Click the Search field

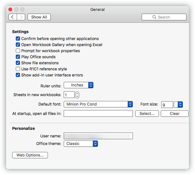[x=164, y=17]
